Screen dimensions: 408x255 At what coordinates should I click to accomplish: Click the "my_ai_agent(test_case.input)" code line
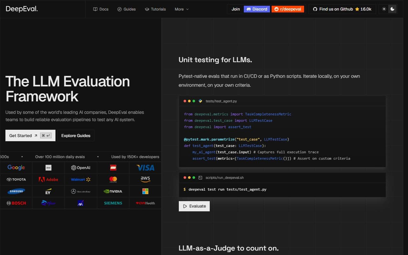pyautogui.click(x=256, y=152)
